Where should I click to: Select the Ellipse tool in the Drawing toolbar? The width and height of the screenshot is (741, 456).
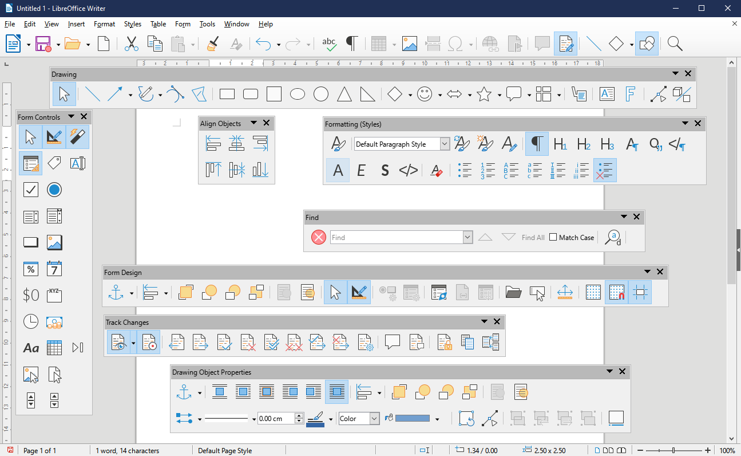tap(297, 93)
